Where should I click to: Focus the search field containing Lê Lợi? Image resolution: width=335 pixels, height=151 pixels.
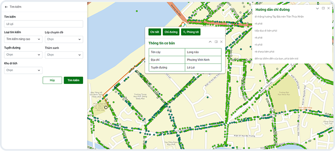(x=44, y=24)
